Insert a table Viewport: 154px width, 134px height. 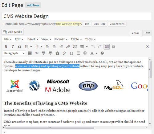82,47
